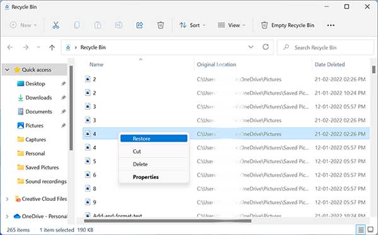378x235 pixels.
Task: Open the View dropdown
Action: 231,25
